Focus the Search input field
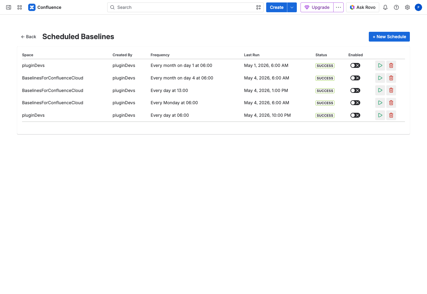This screenshot has width=427, height=294. [x=185, y=7]
